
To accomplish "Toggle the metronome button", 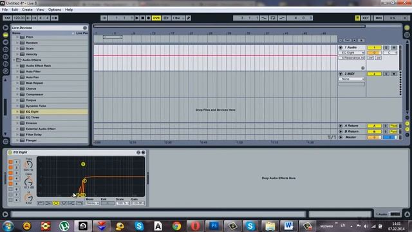I will 54,18.
